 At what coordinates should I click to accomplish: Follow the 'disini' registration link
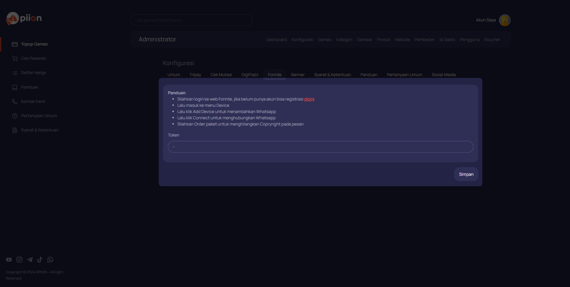(x=309, y=99)
